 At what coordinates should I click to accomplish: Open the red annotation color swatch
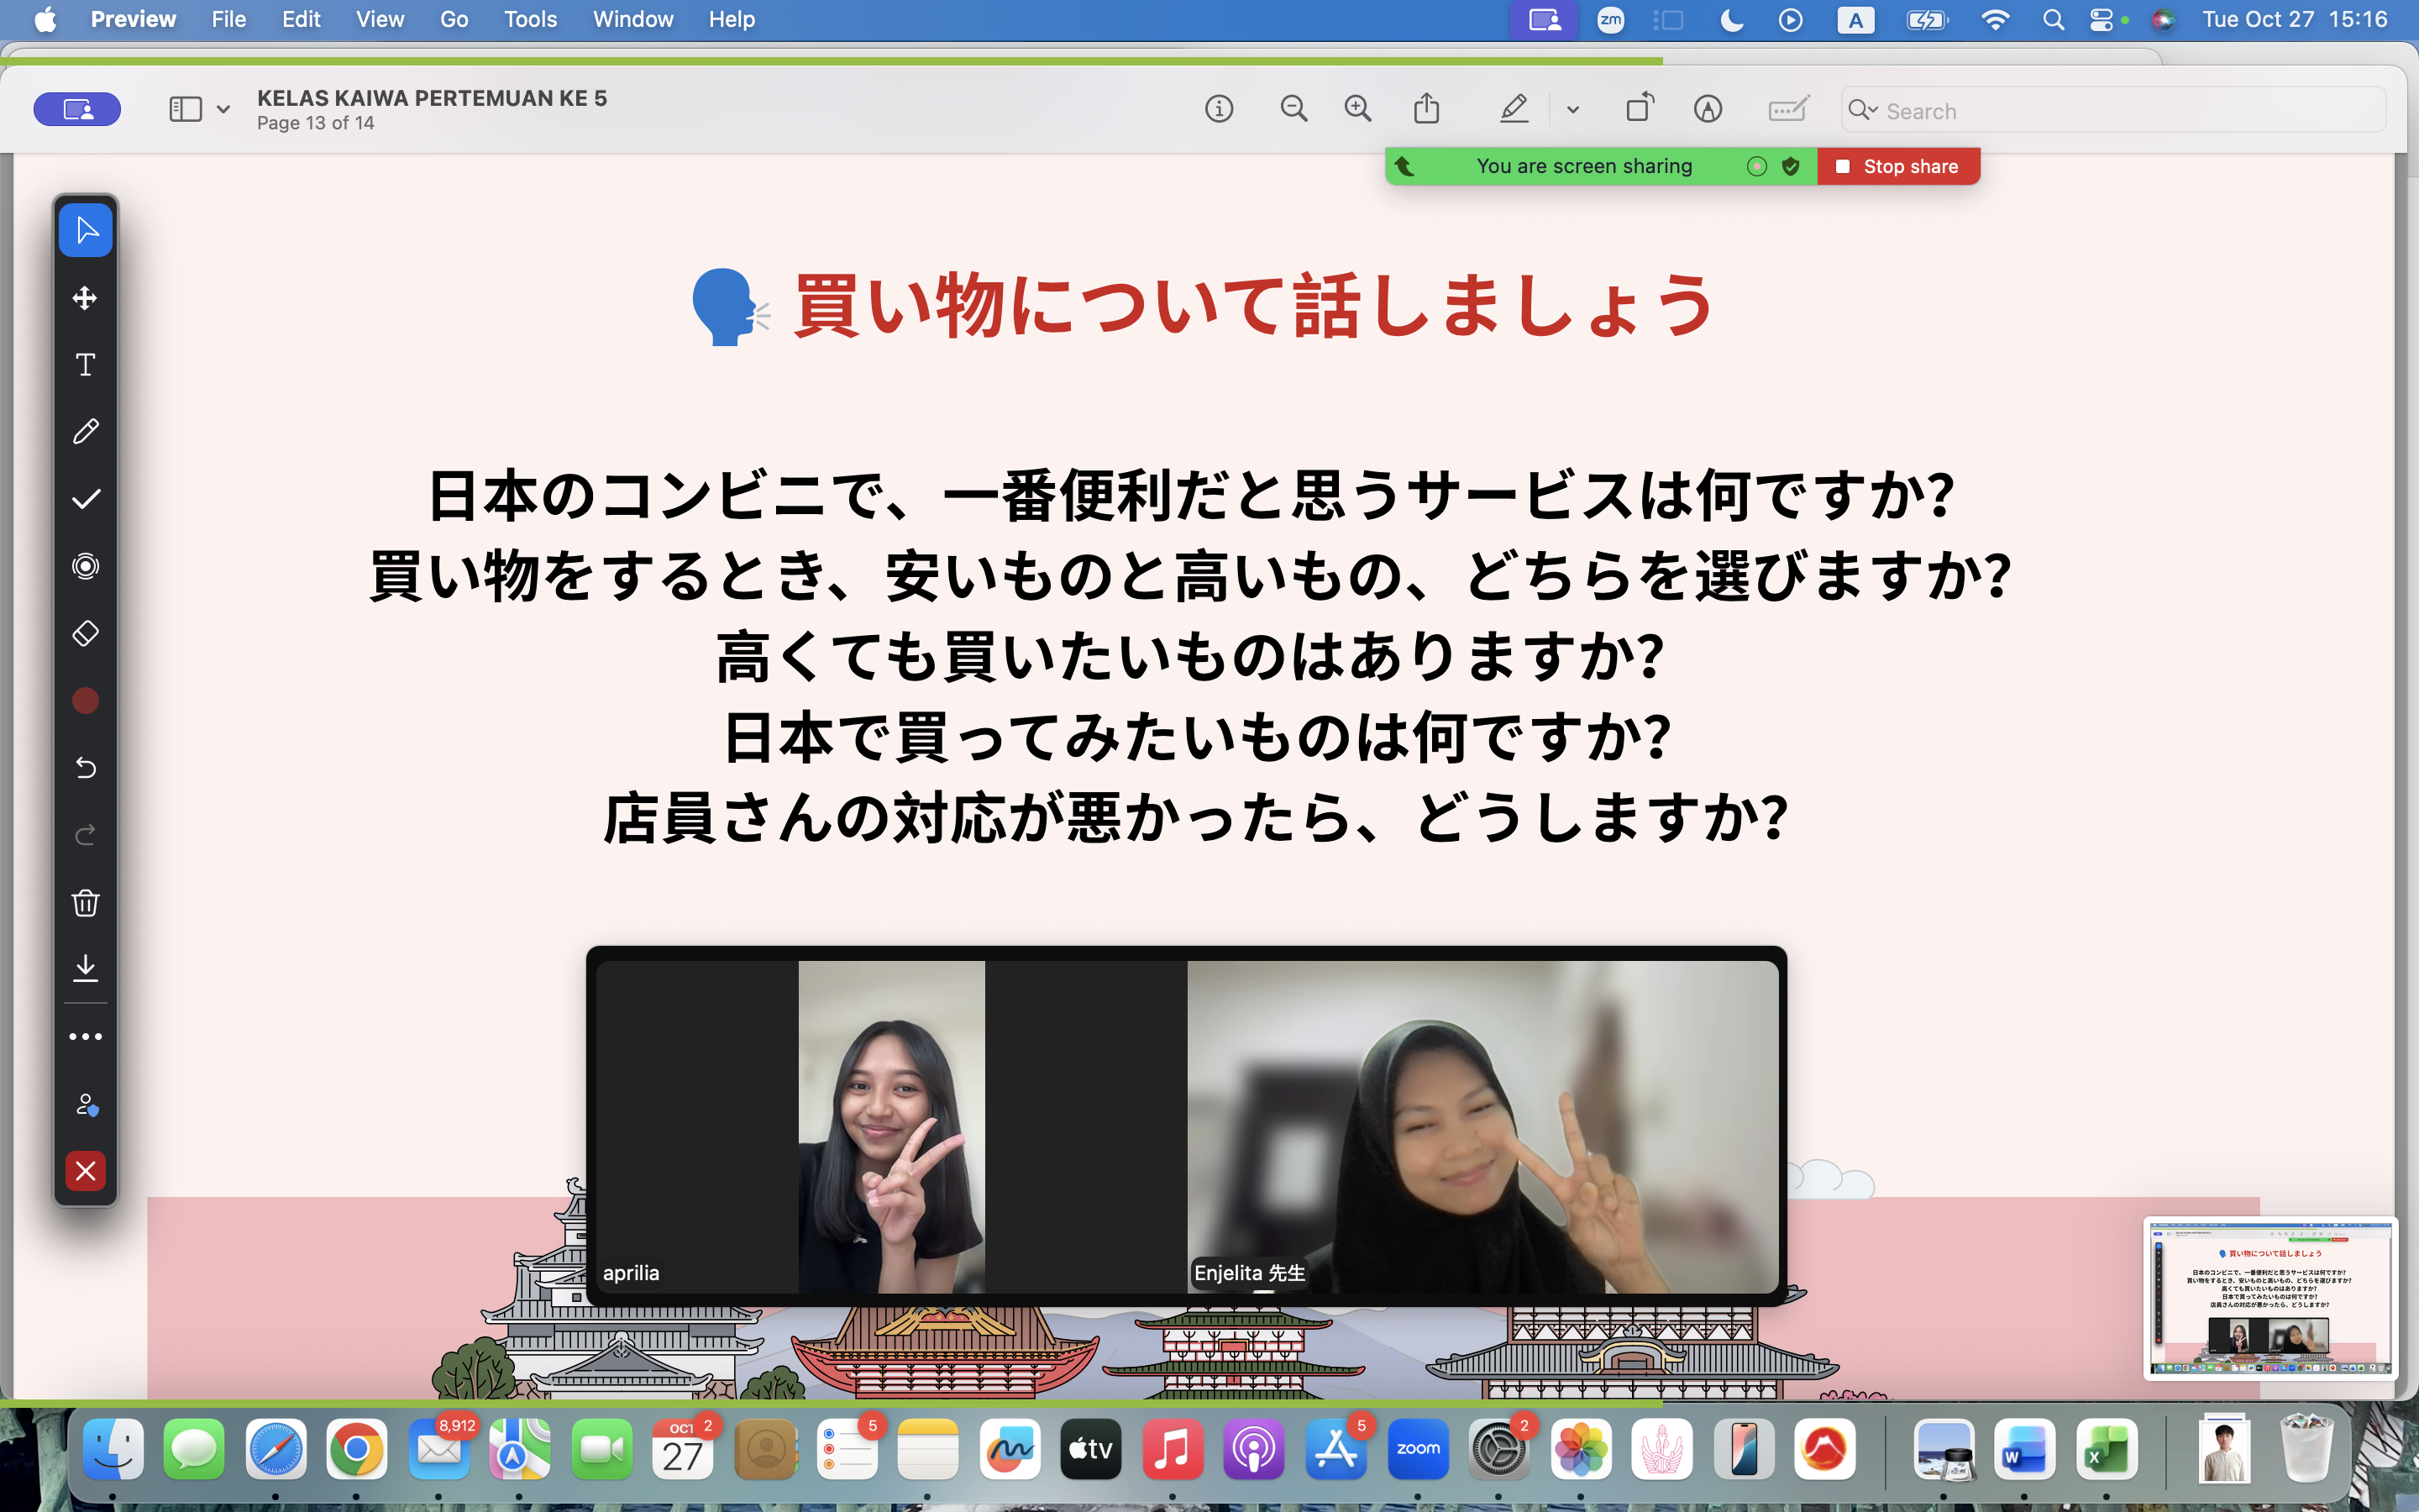(86, 700)
